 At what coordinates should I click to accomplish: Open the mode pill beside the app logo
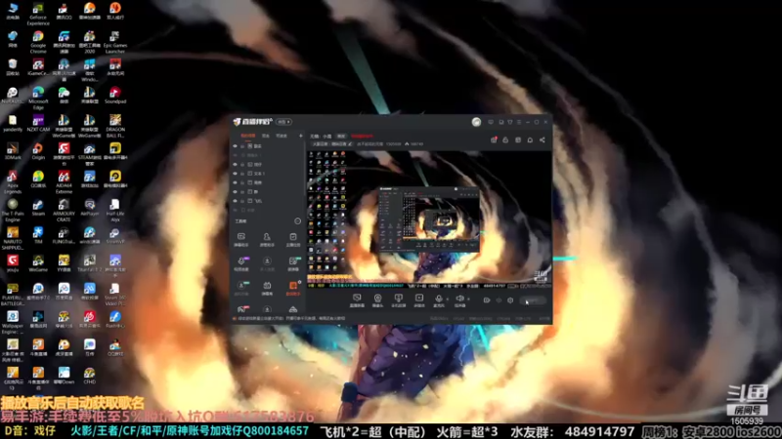(283, 122)
